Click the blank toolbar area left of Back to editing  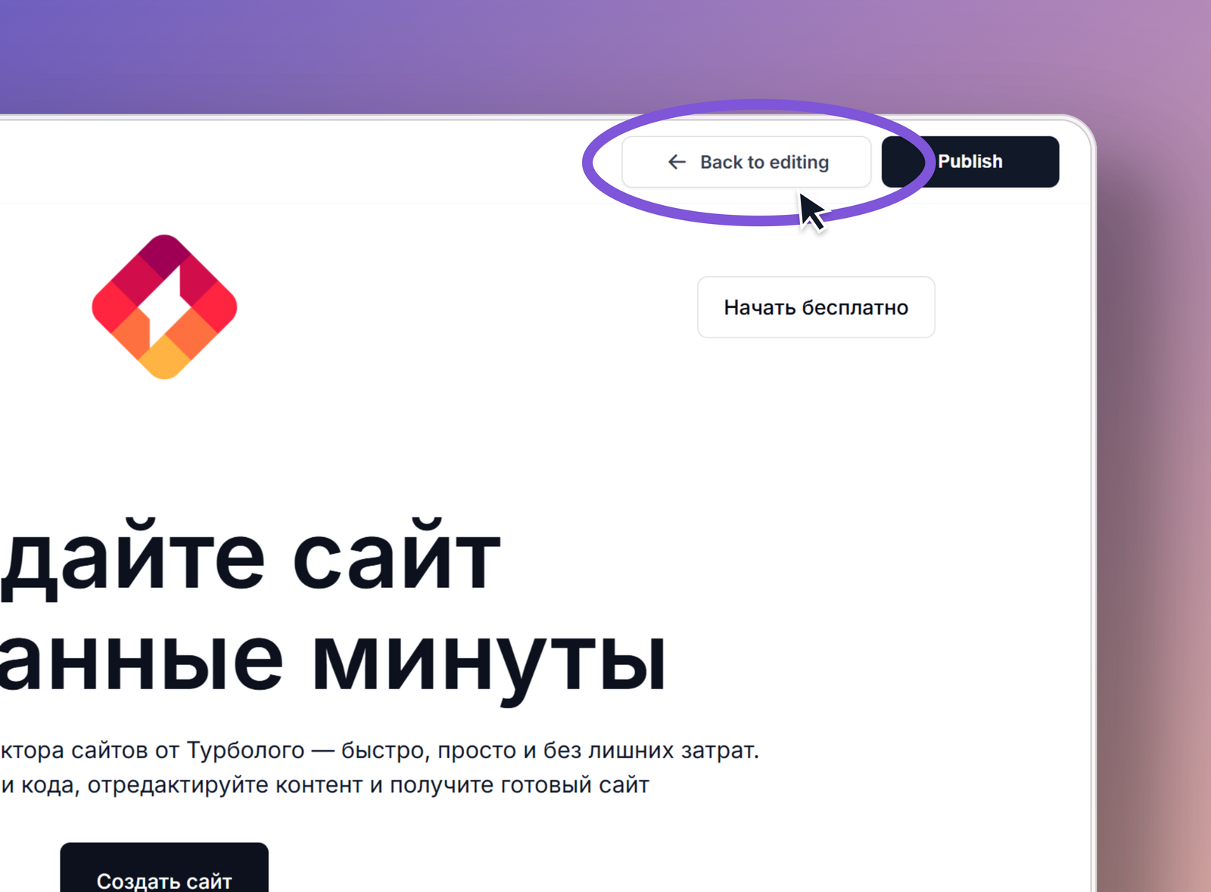click(303, 162)
